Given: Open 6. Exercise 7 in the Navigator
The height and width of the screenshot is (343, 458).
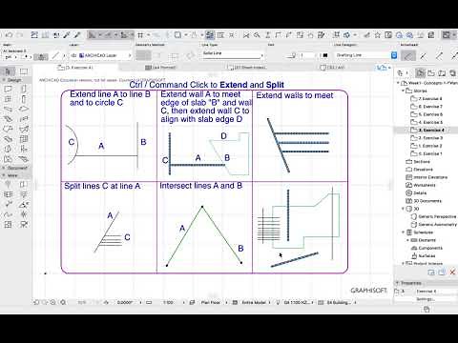Looking at the screenshot, I should (x=427, y=107).
